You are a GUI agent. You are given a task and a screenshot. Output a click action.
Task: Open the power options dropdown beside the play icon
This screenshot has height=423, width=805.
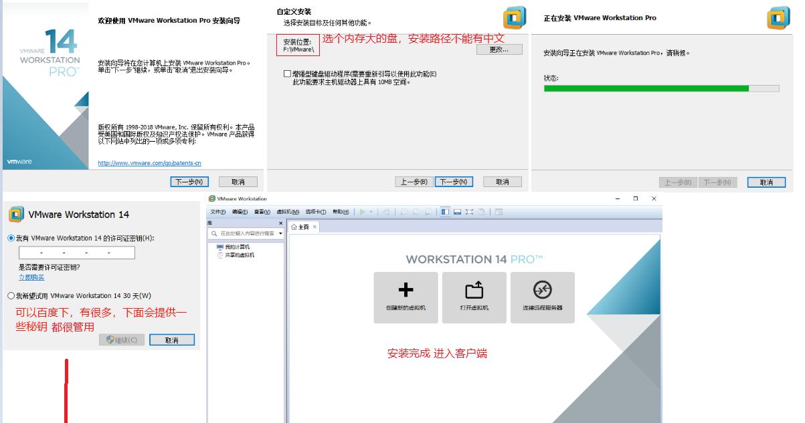click(x=371, y=212)
